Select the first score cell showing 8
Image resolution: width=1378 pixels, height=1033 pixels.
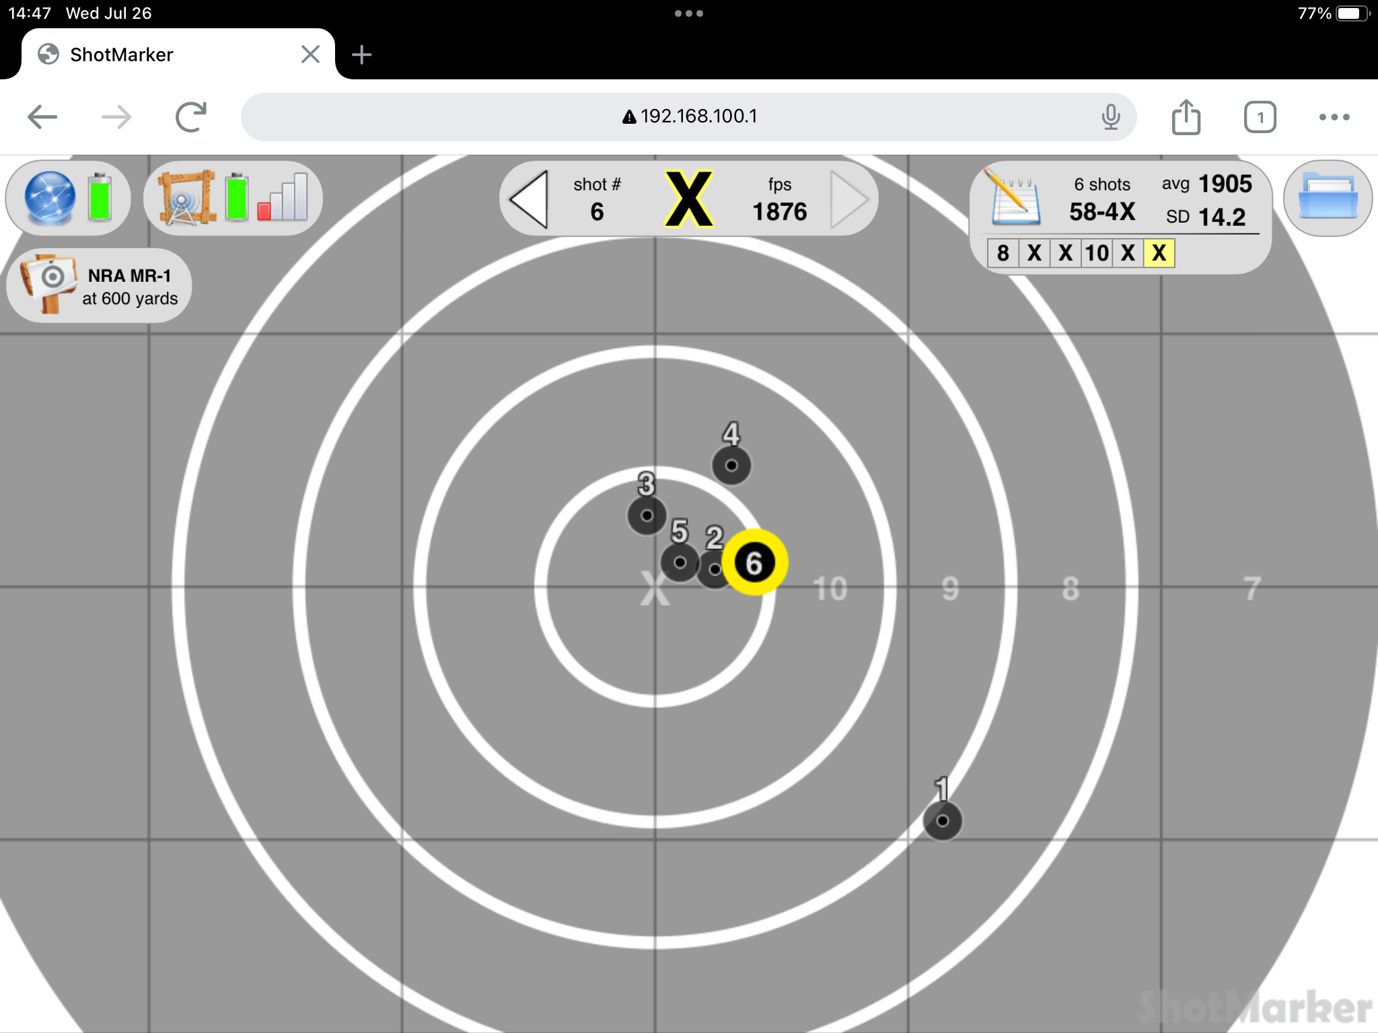(x=1003, y=253)
